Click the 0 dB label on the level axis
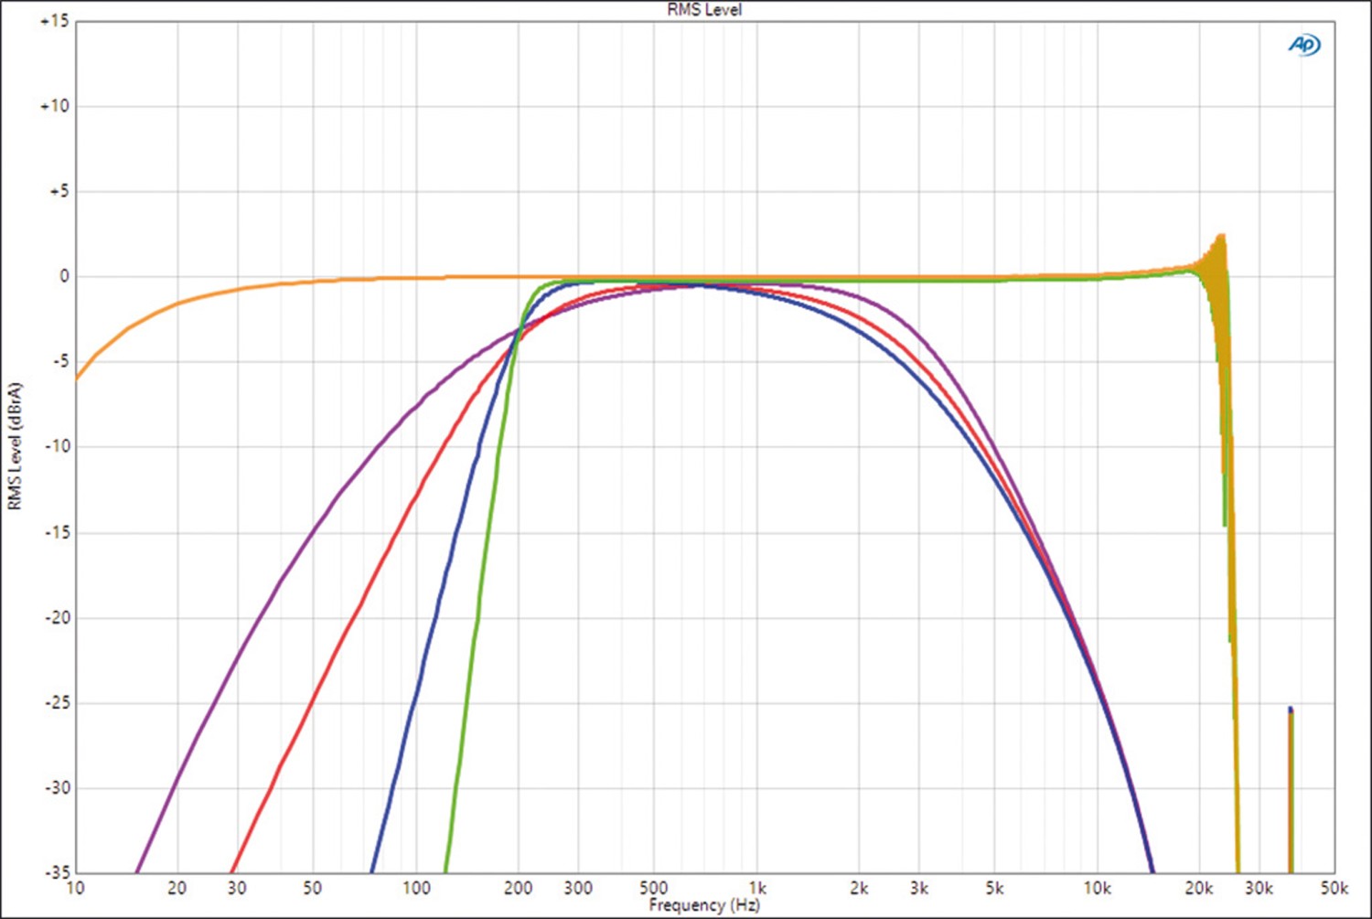 [x=63, y=276]
